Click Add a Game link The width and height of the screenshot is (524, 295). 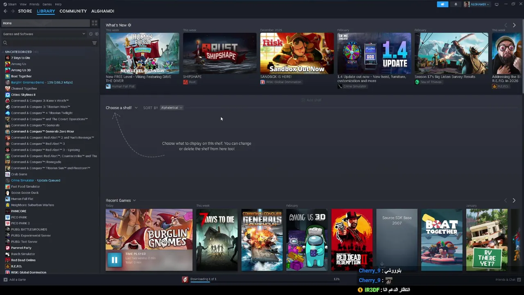tap(18, 279)
